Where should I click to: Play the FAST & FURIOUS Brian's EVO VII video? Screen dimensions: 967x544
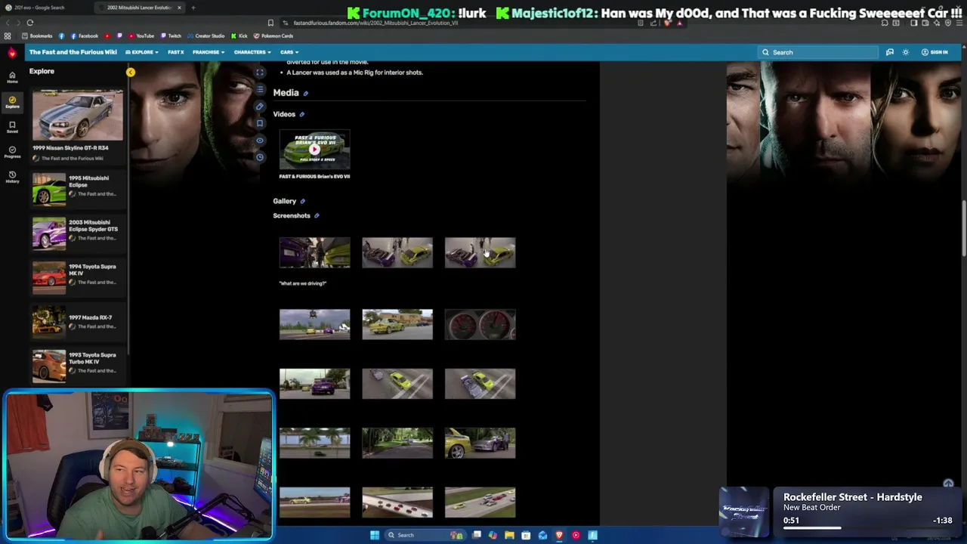(x=314, y=150)
